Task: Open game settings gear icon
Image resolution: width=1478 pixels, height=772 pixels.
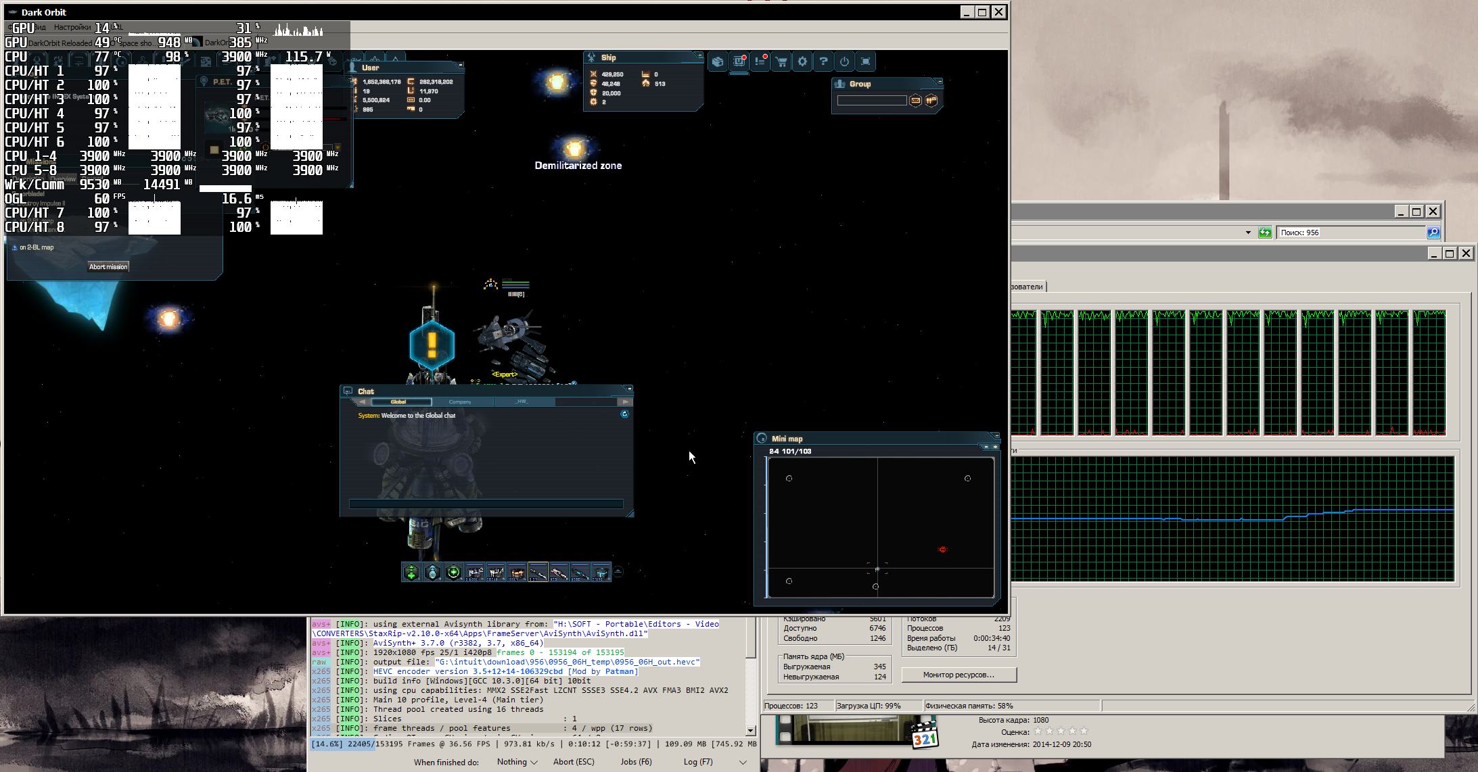Action: point(802,62)
